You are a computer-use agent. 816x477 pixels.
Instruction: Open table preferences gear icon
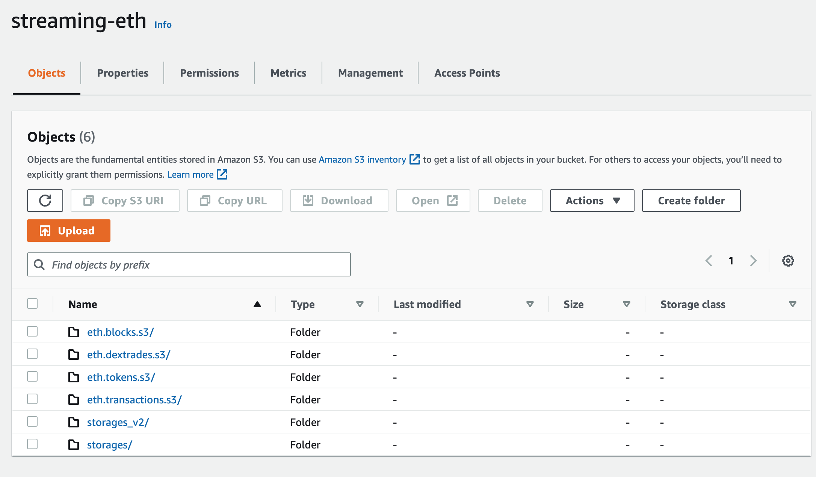788,261
